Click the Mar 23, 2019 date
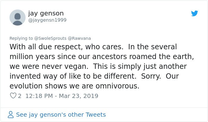Viewport: 208px width, 122px height. pyautogui.click(x=78, y=96)
